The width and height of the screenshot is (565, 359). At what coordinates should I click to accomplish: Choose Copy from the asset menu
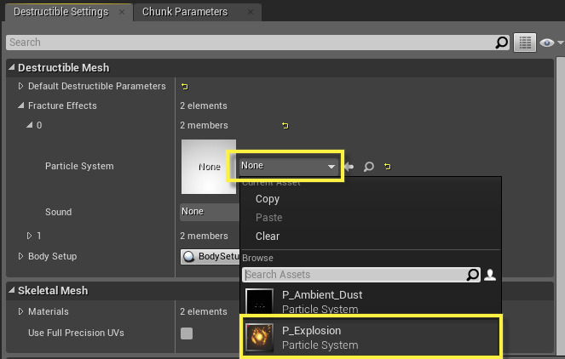point(268,199)
